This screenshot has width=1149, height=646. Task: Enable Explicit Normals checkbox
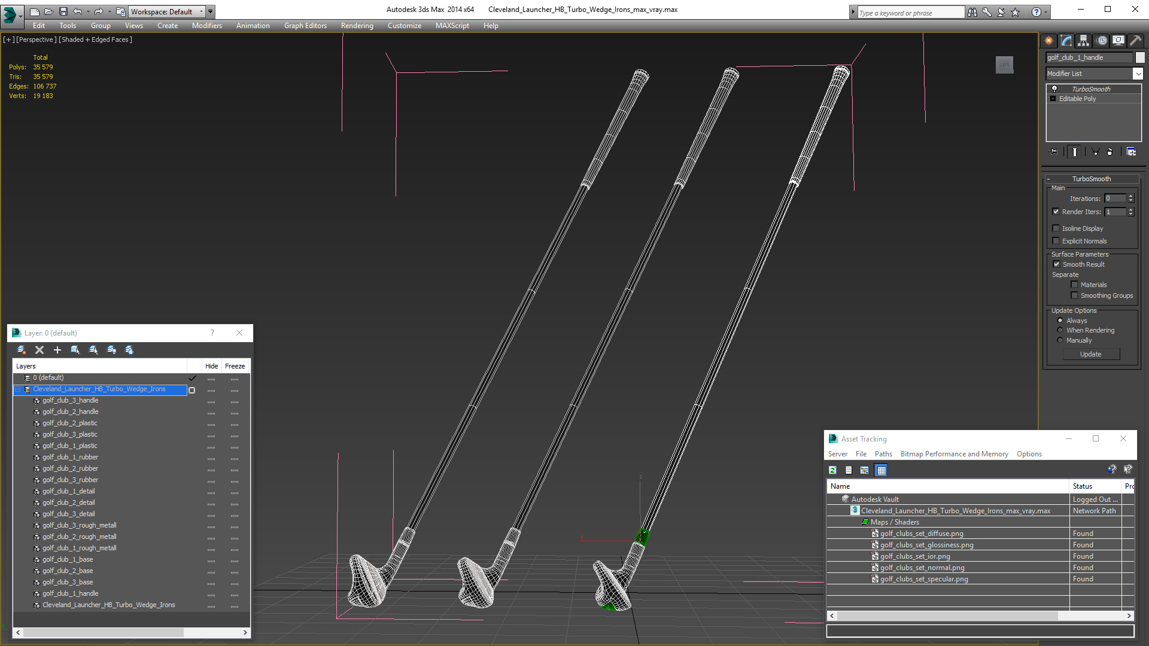pyautogui.click(x=1056, y=241)
